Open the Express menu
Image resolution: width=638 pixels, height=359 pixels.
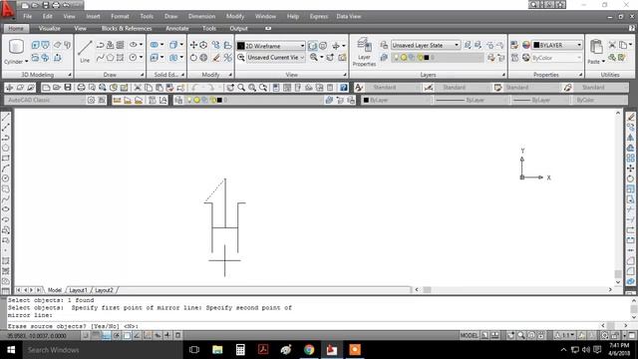319,16
